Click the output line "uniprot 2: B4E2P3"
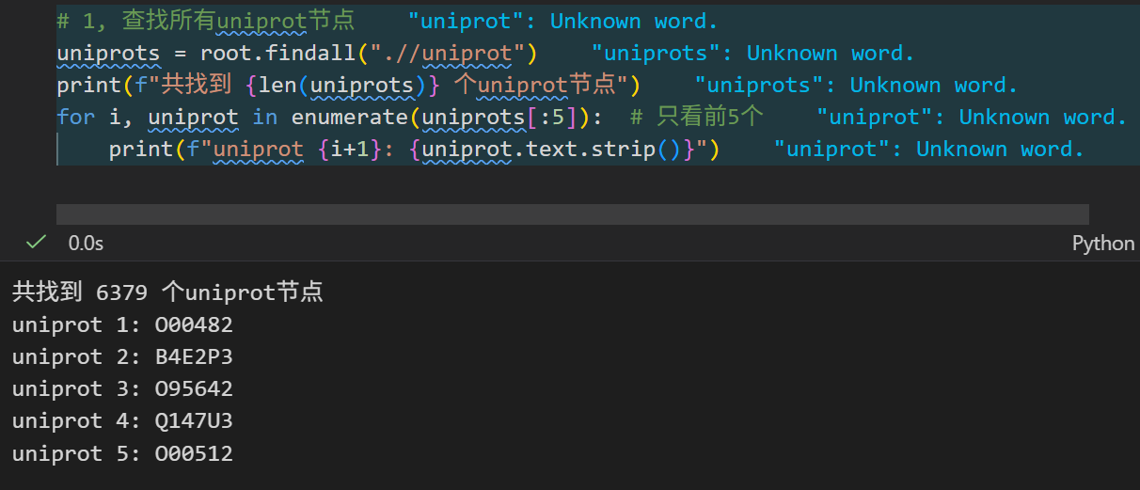Screen dimensions: 1140x490 click(122, 356)
